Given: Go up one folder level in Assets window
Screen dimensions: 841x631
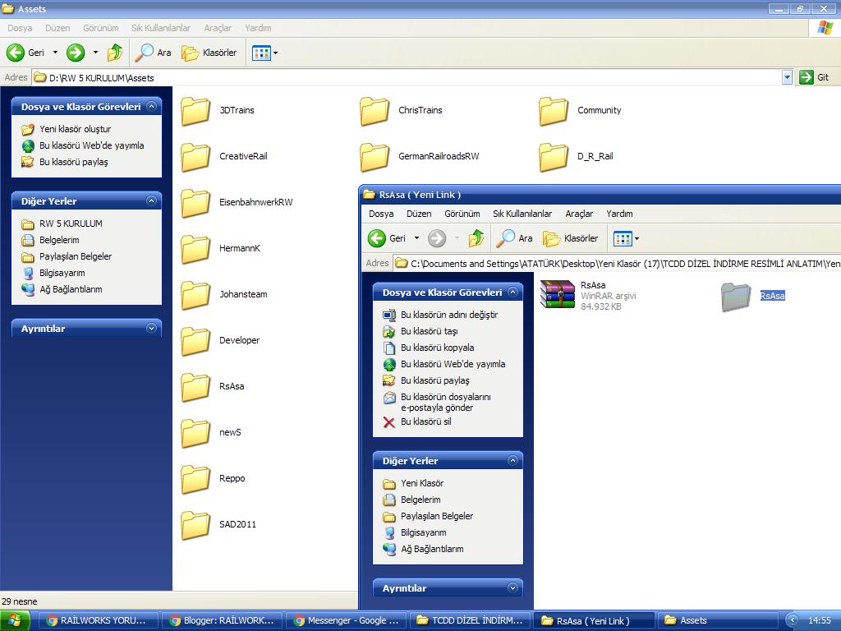Looking at the screenshot, I should 115,53.
